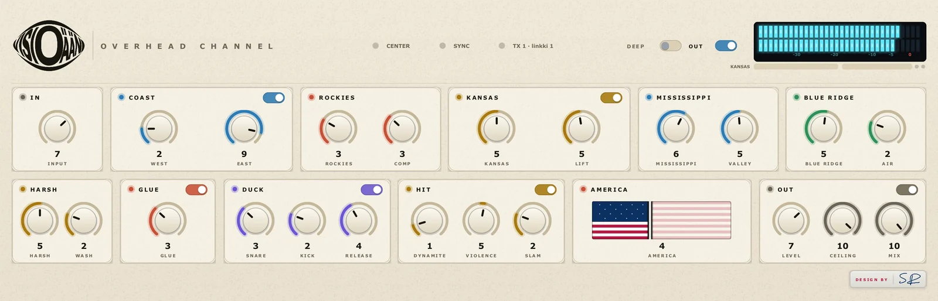The width and height of the screenshot is (938, 301).
Task: Click the eye-shaped logo emblem
Action: point(49,46)
